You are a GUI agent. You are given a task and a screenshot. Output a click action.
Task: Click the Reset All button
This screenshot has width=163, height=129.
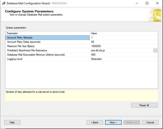[x=144, y=105]
